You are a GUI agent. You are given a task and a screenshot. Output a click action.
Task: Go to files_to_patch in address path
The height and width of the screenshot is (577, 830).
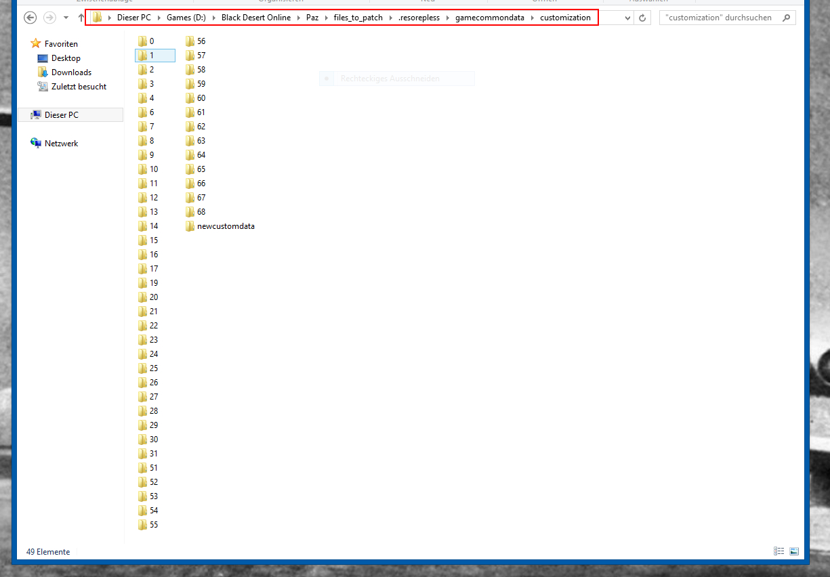358,18
